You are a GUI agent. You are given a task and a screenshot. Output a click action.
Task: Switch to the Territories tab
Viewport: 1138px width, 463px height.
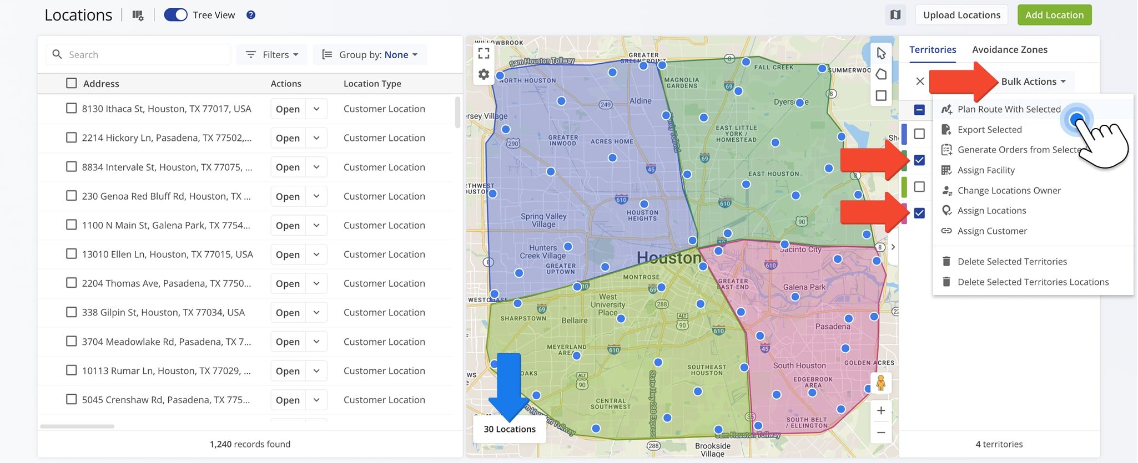coord(933,49)
